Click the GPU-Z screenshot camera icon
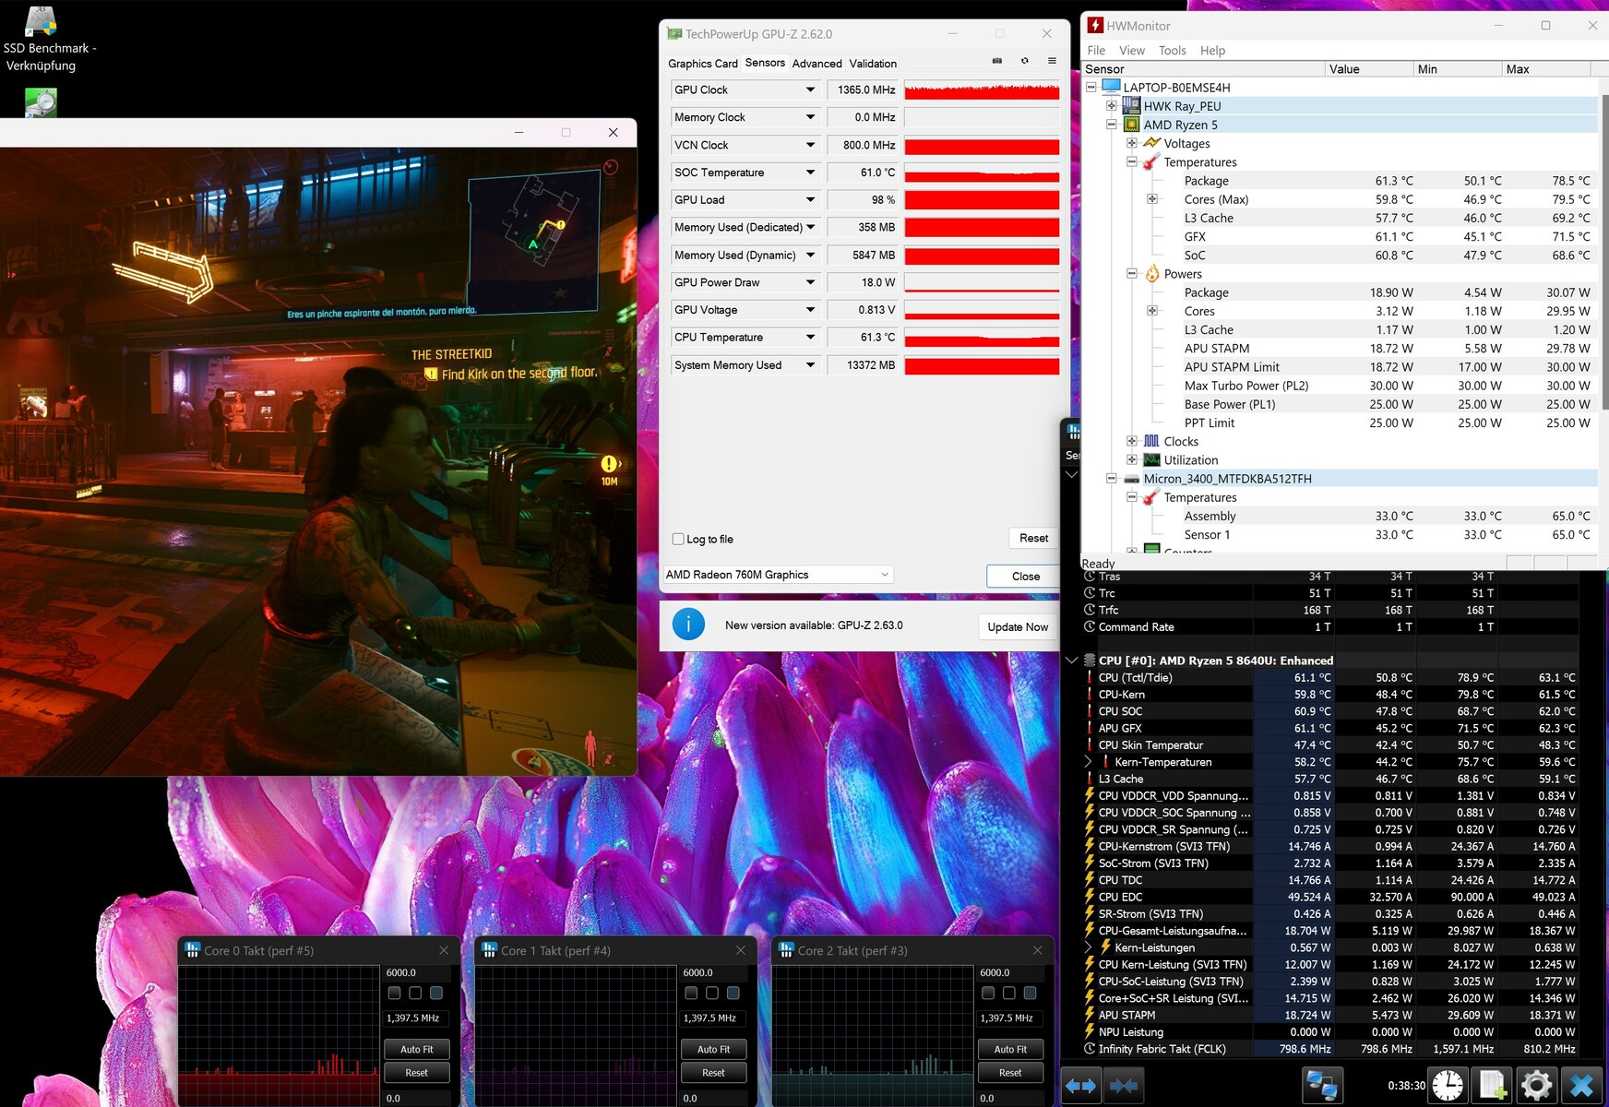 996,61
